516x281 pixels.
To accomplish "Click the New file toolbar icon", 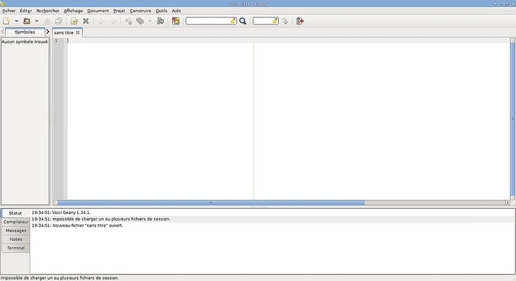I will click(x=6, y=21).
